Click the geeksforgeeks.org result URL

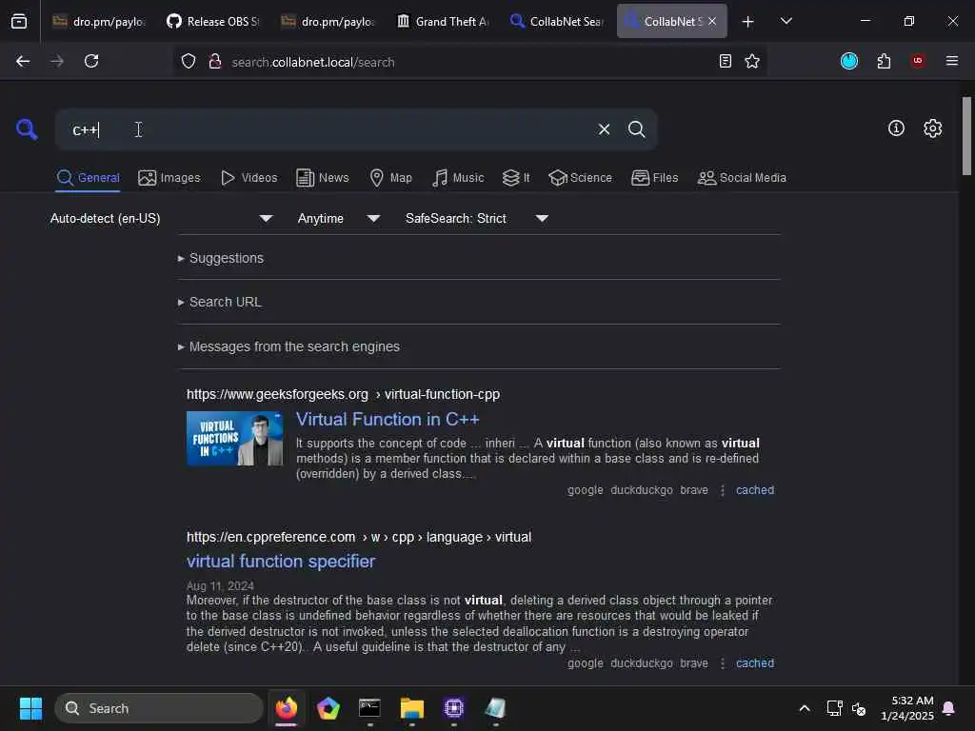coord(343,394)
